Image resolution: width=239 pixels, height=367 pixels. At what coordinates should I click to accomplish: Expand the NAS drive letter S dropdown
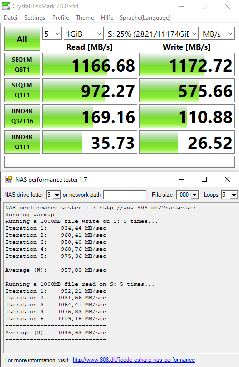[54, 195]
